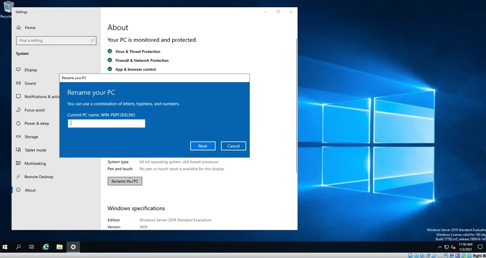Open Task View on the taskbar

32,247
